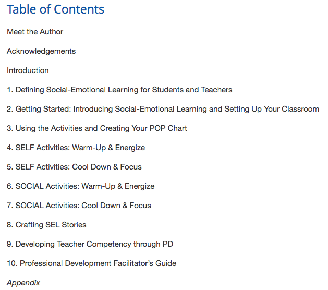Go to the Introduction entry
Image resolution: width=328 pixels, height=290 pixels.
tap(28, 70)
